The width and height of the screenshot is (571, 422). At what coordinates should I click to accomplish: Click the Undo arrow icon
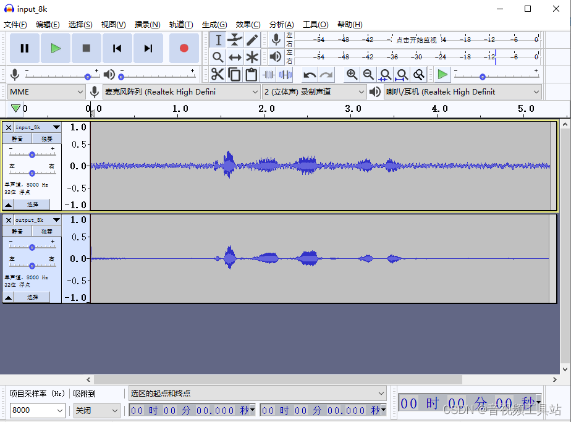point(310,75)
